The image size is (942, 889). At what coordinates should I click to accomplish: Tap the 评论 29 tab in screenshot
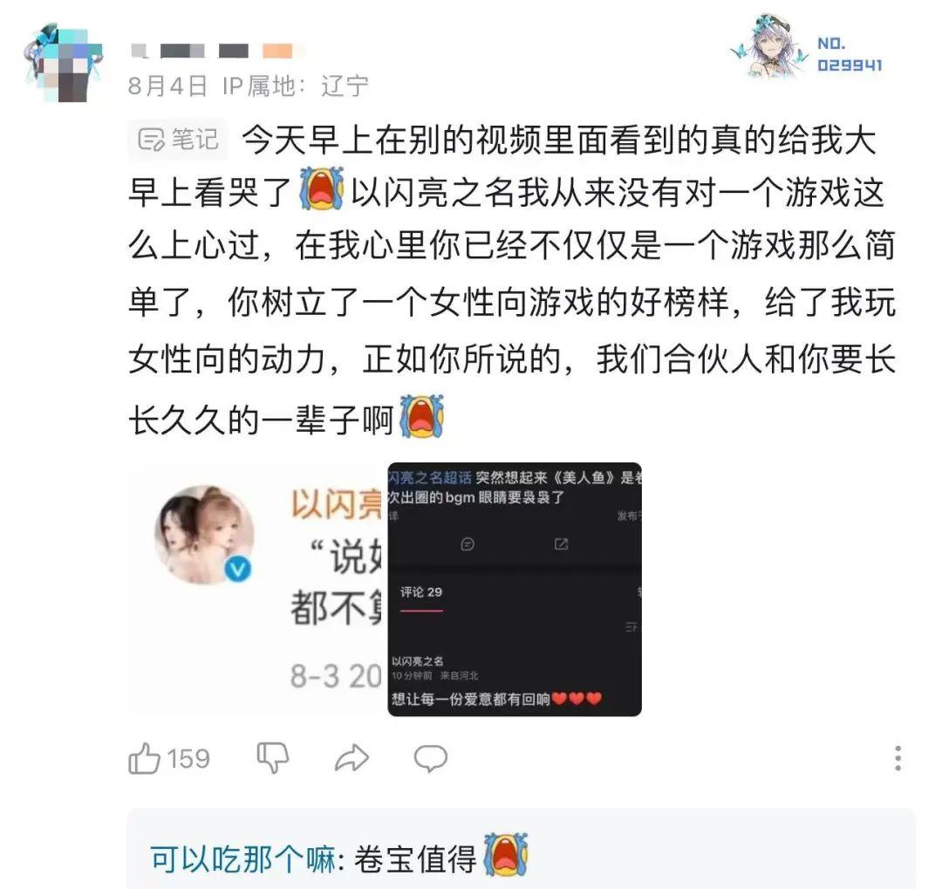(x=421, y=592)
